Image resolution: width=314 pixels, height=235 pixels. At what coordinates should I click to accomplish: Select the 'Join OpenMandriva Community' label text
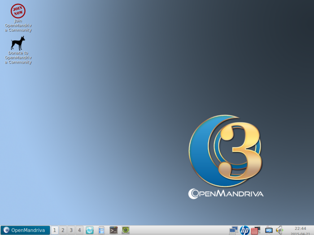coord(18,26)
